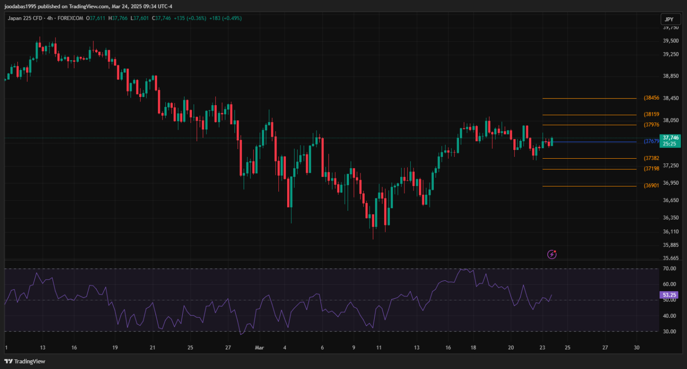Image resolution: width=687 pixels, height=369 pixels.
Task: Click price axis label 39,500
Action: point(671,41)
